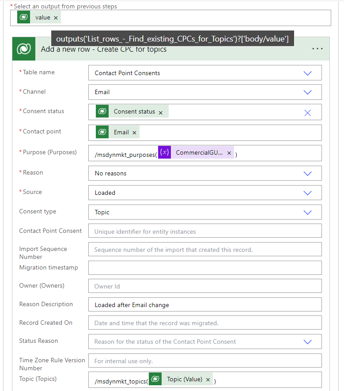Remove the Consent status dynamic token
The height and width of the screenshot is (391, 344).
[161, 112]
